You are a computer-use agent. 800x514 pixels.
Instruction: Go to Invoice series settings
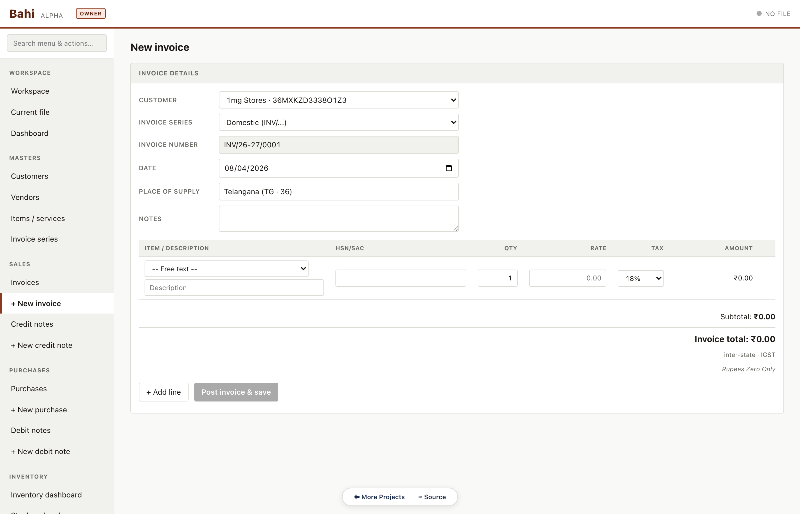(34, 239)
